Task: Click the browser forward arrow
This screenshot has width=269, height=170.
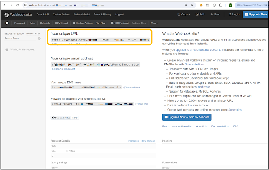Action: click(11, 5)
